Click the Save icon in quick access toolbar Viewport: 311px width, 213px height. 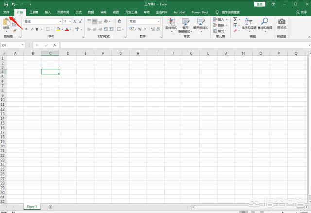click(x=6, y=4)
